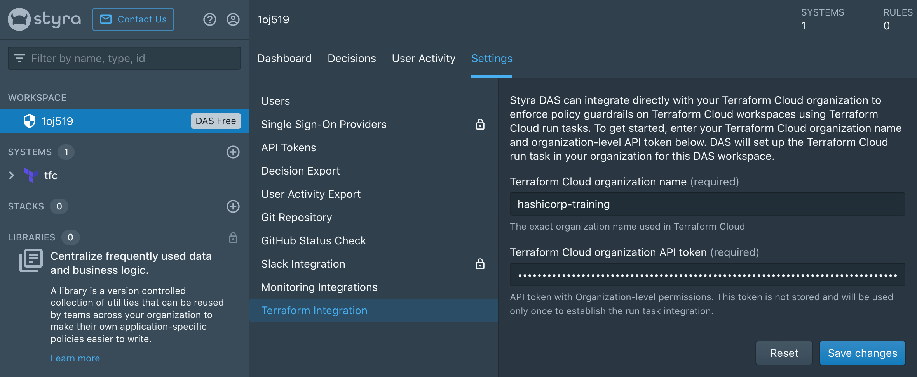Click the add system plus icon
The image size is (917, 377).
[x=233, y=152]
